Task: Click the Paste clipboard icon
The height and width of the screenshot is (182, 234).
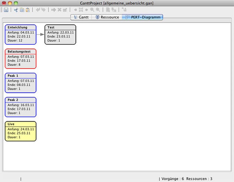Action: pos(28,10)
